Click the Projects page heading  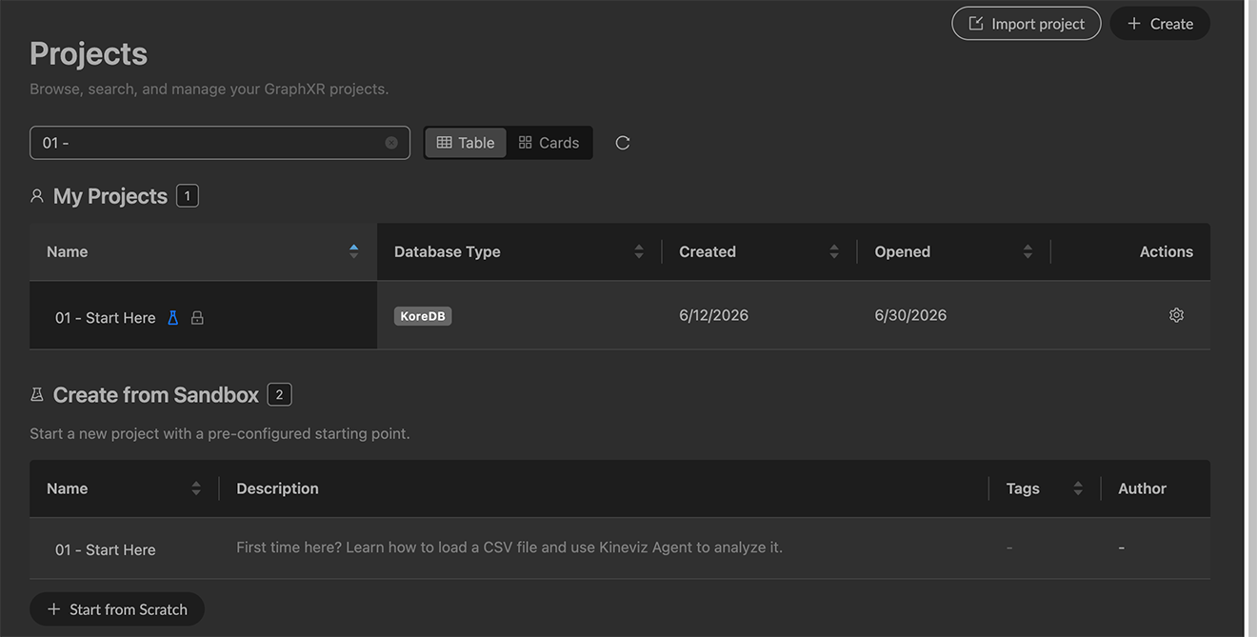click(89, 53)
